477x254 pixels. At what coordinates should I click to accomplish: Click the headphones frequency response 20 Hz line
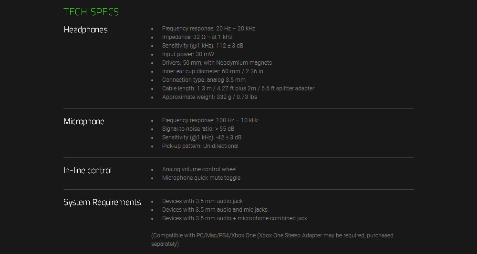[208, 29]
